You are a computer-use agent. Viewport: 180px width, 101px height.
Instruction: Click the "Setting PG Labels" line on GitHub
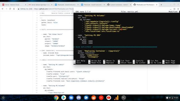point(53,65)
